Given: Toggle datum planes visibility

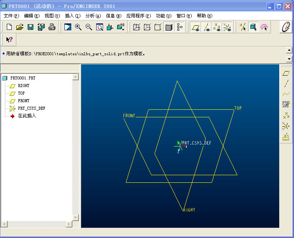Looking at the screenshot, I should (195, 27).
